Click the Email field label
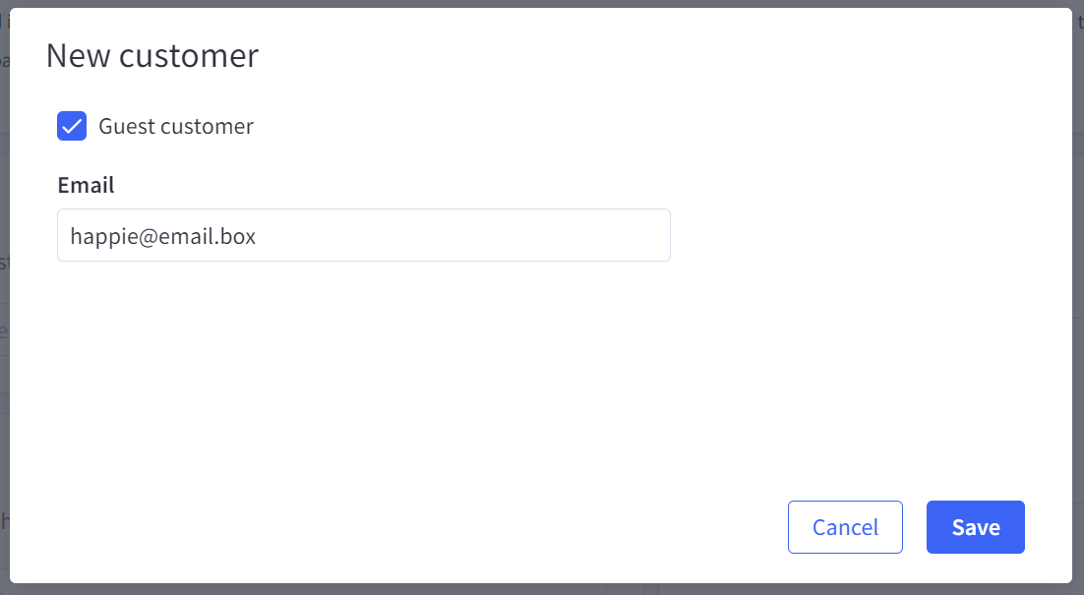 pos(87,185)
